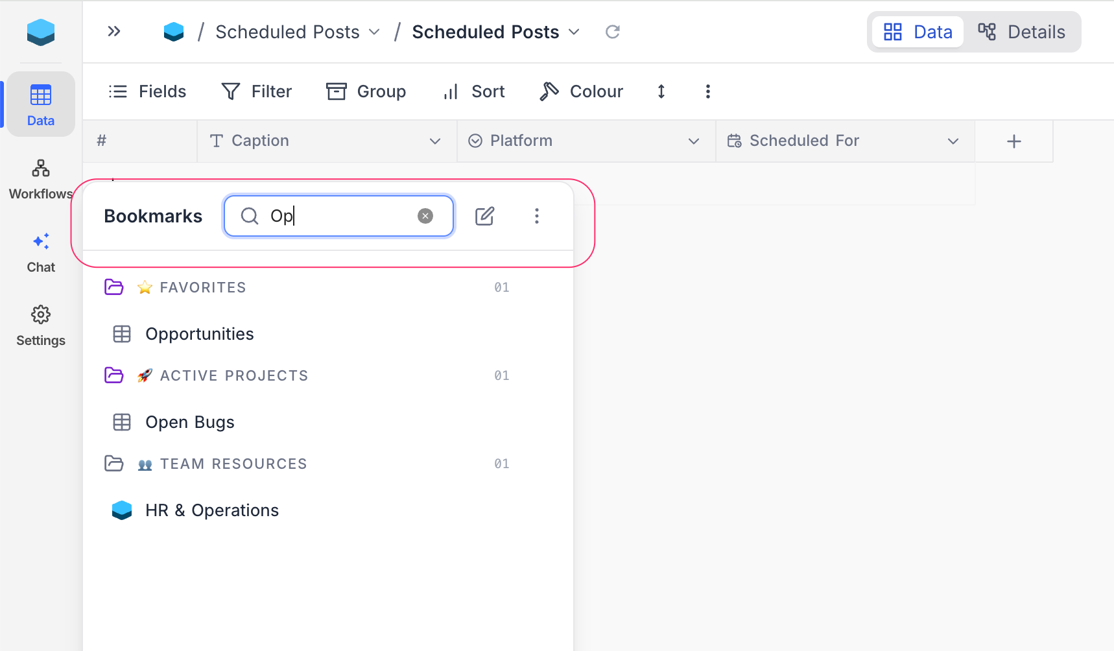Click the search magnifier icon in Bookmarks
The image size is (1114, 651).
(250, 216)
